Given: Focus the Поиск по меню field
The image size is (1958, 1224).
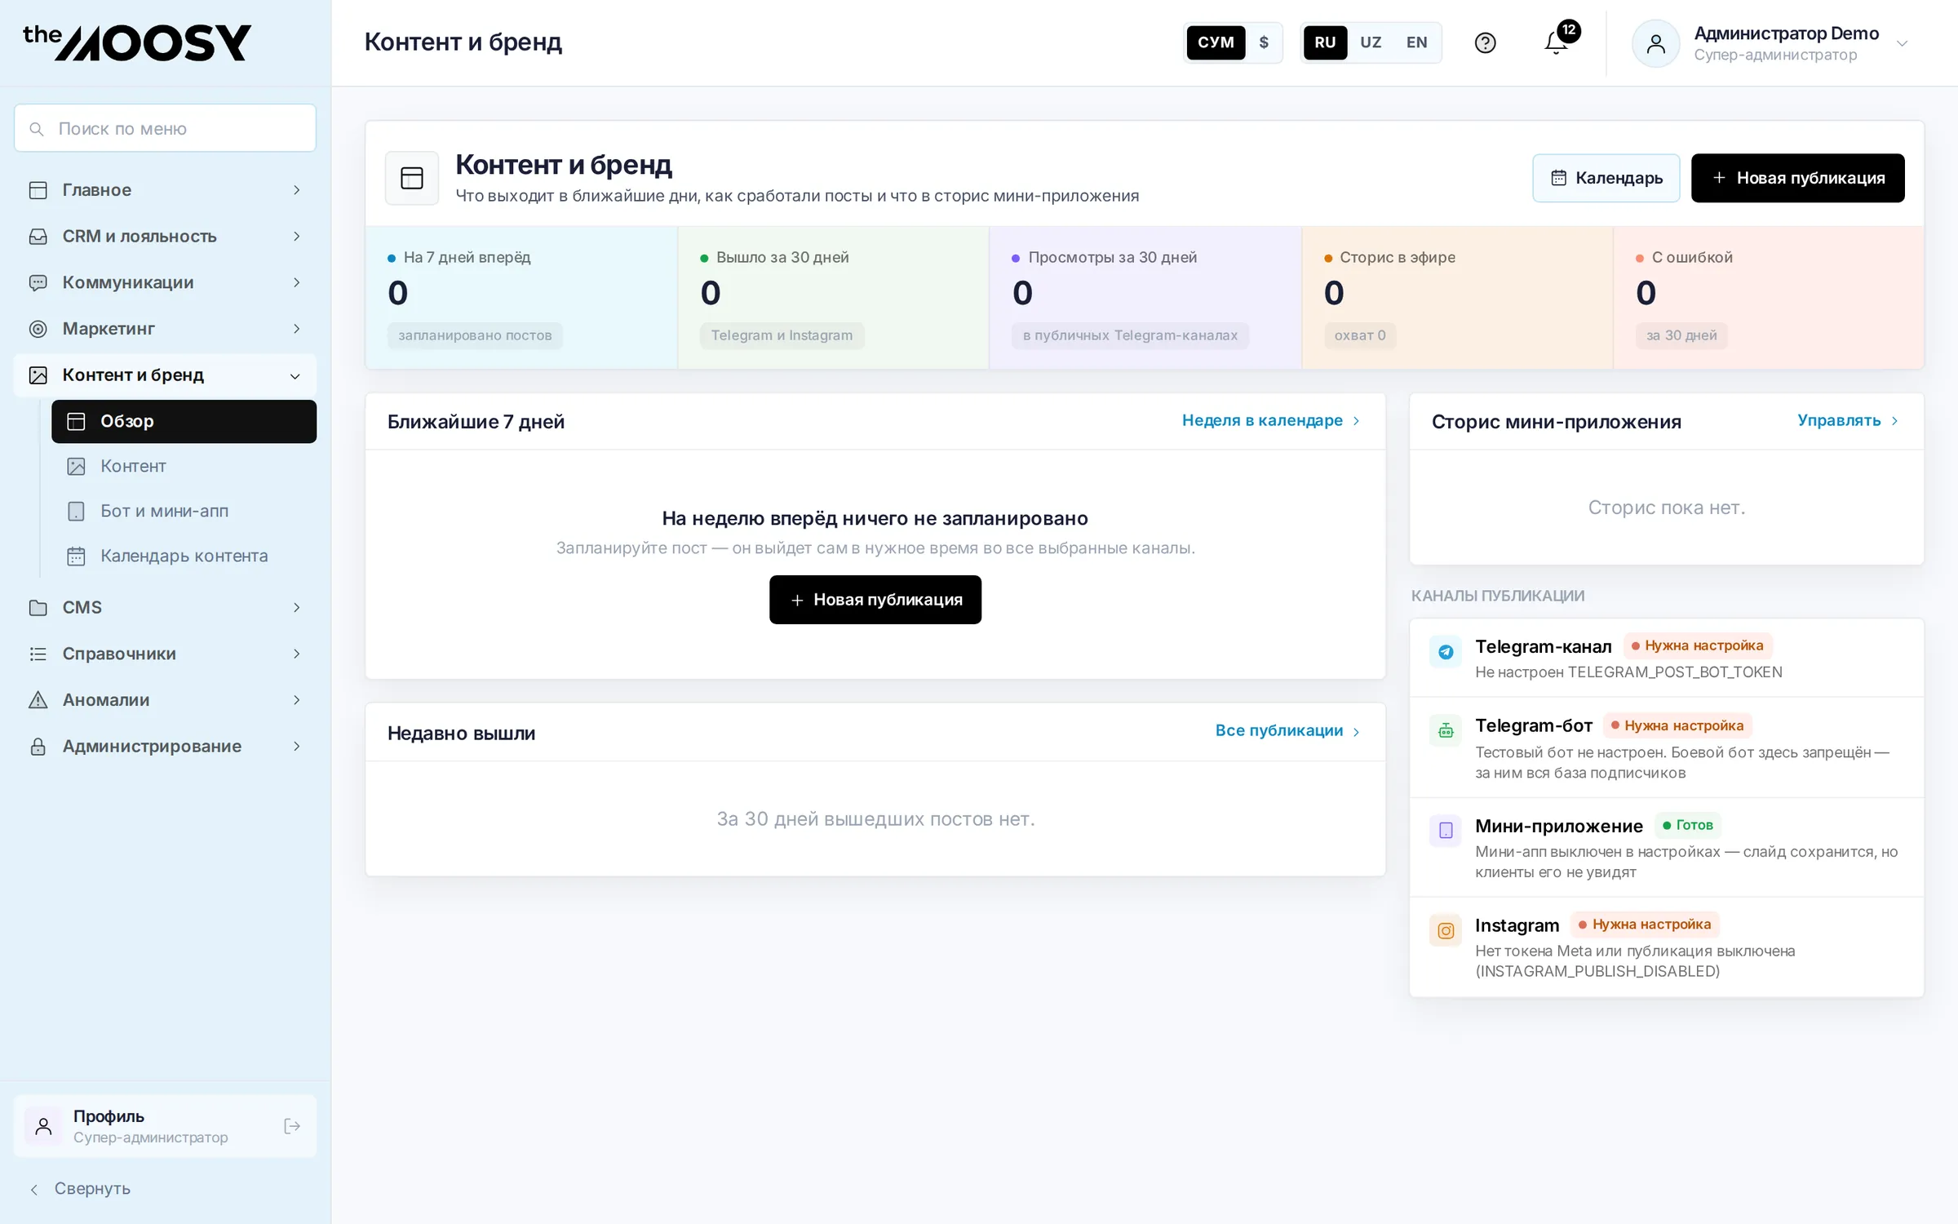Looking at the screenshot, I should point(165,128).
